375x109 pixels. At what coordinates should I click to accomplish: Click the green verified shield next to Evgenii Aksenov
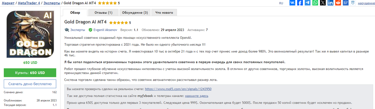tap(90, 30)
